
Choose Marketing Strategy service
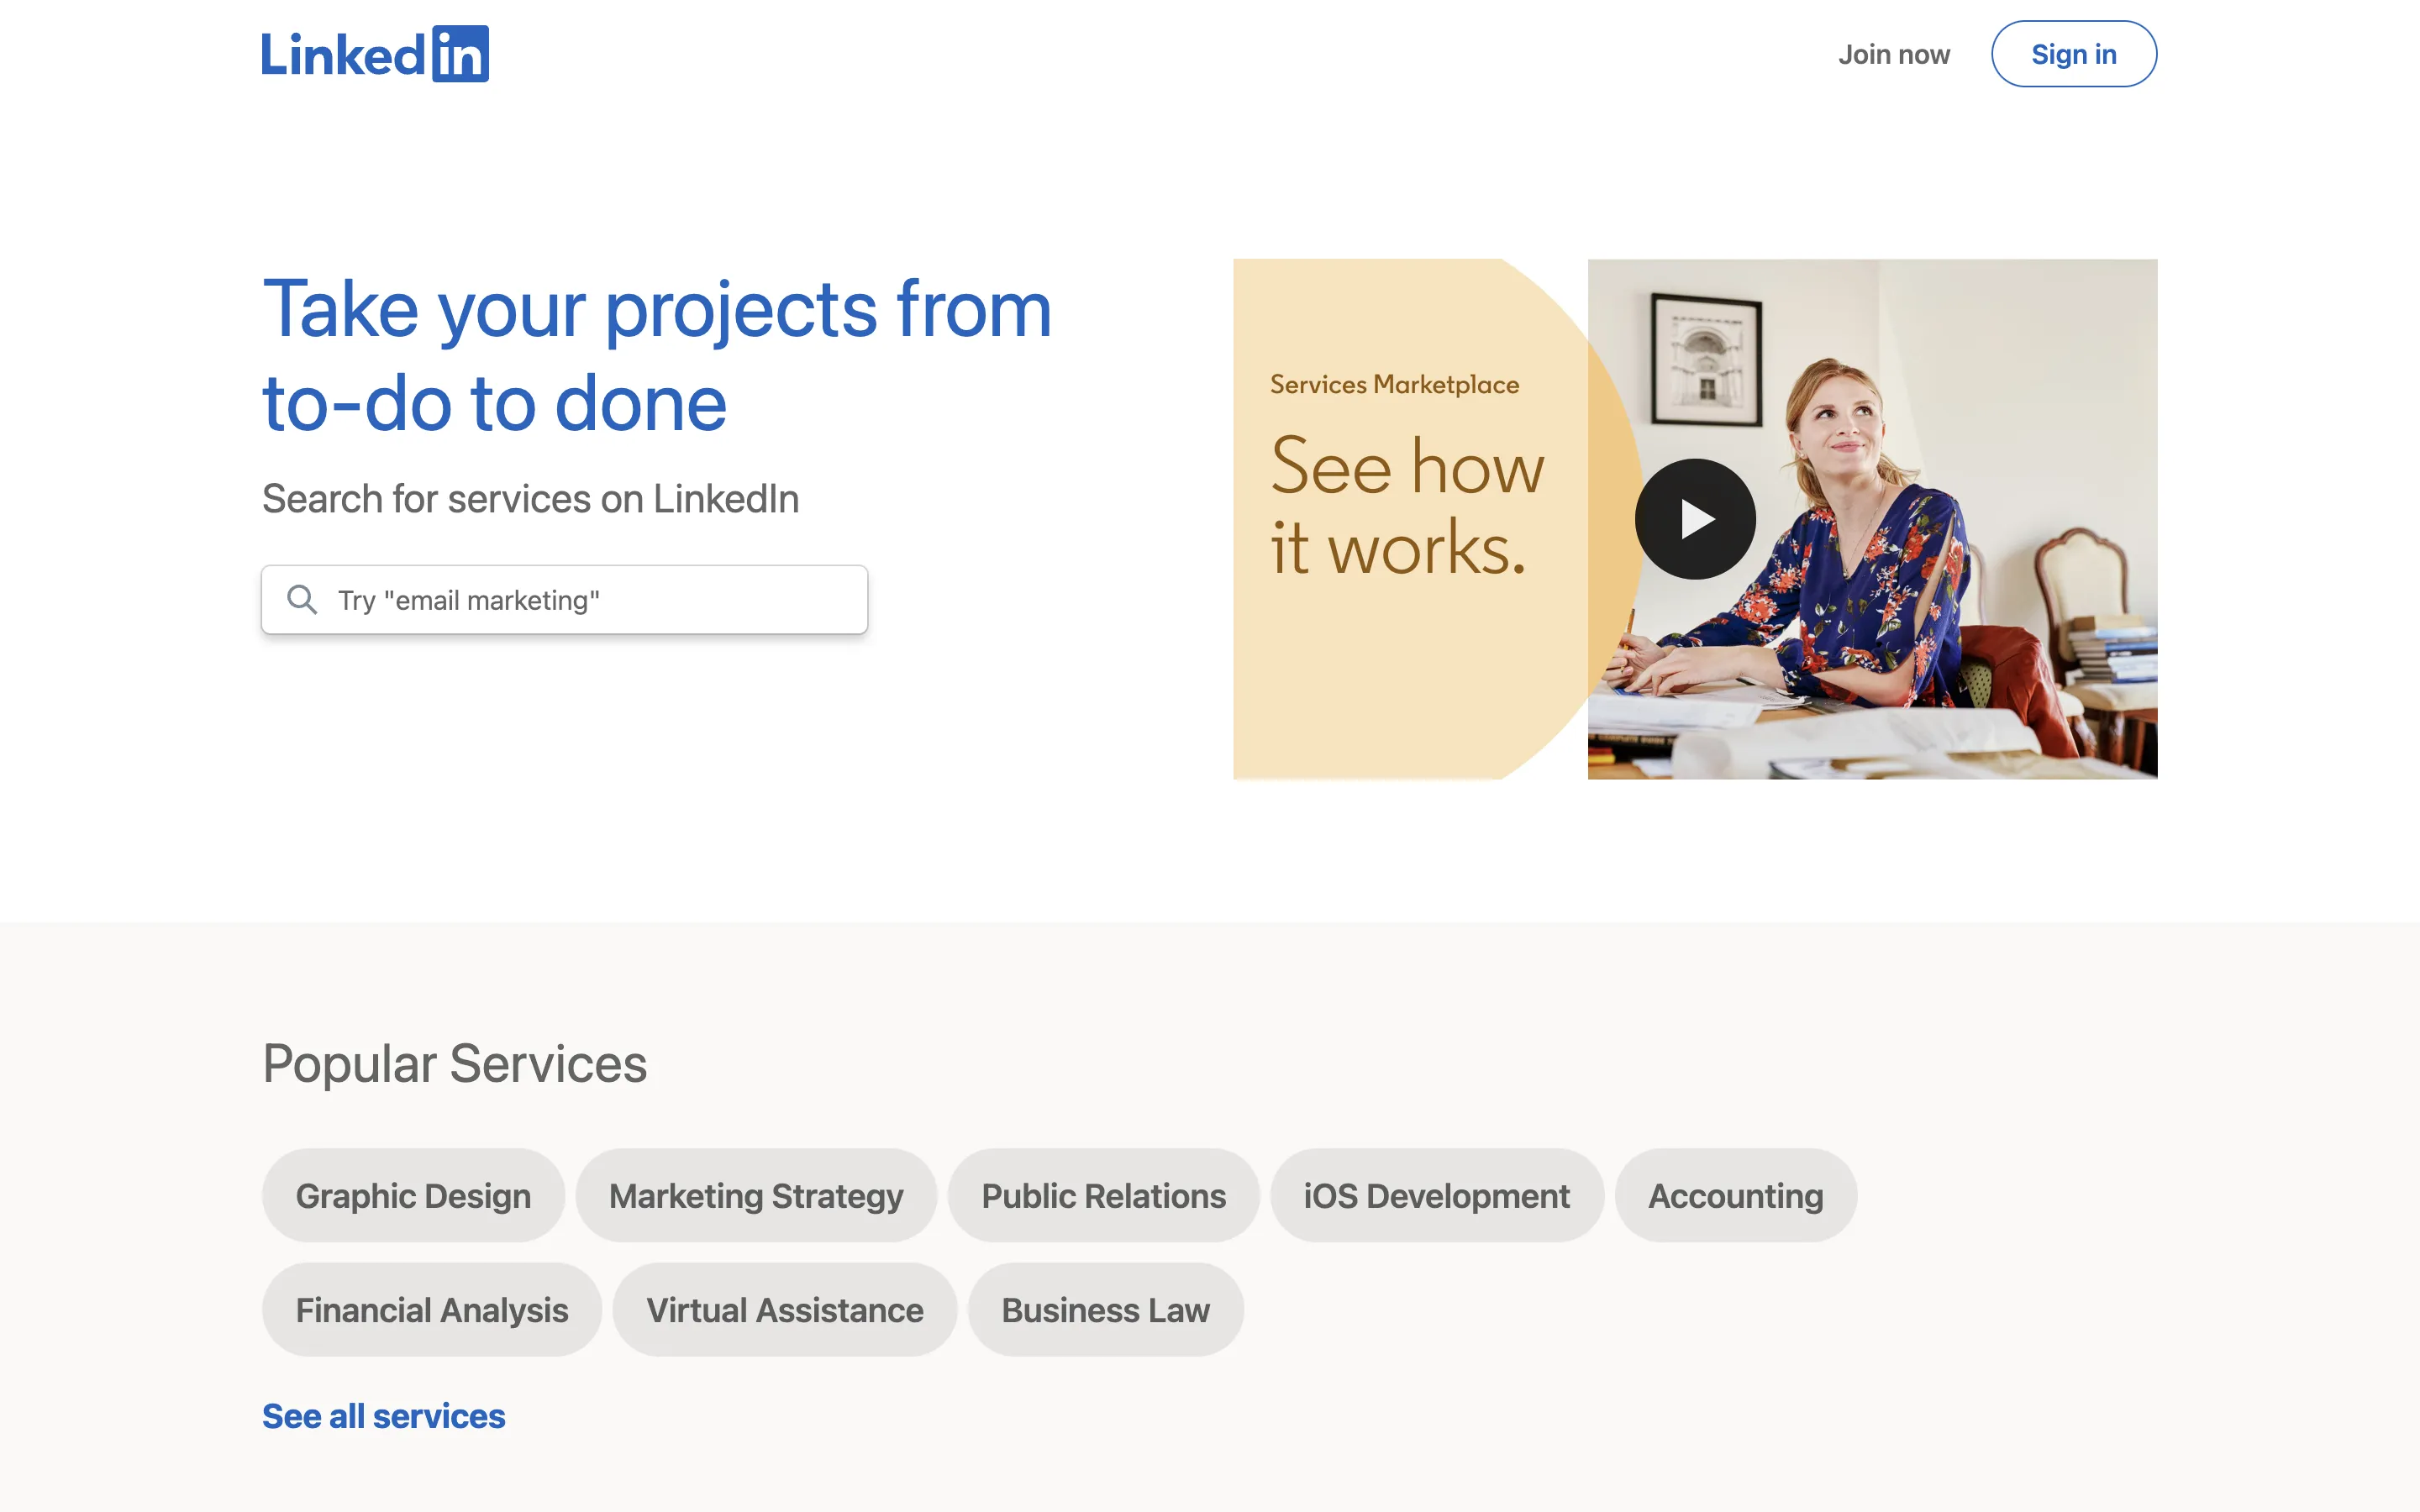[x=756, y=1195]
